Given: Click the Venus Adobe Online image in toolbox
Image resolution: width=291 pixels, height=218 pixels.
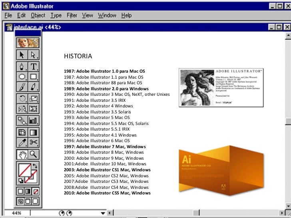Looking at the screenshot, I should [x=28, y=43].
